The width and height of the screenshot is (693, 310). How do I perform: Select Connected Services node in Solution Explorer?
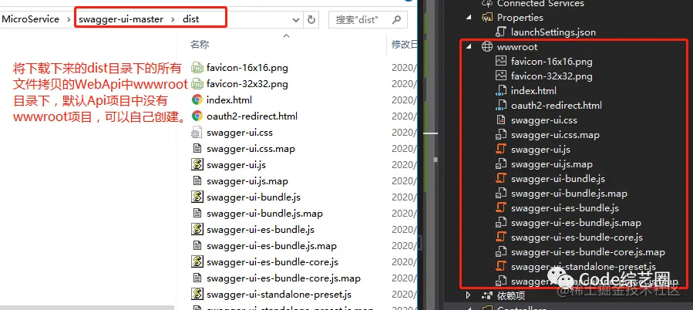click(x=540, y=4)
